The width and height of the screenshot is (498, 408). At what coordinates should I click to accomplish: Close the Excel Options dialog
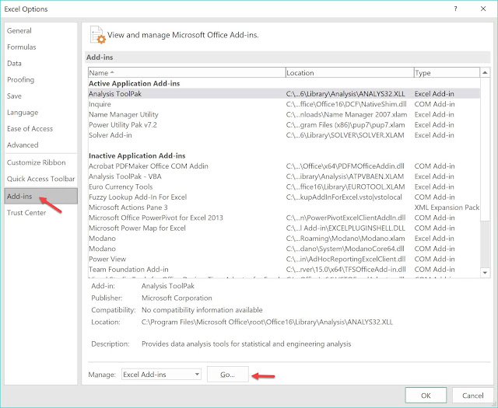click(483, 9)
